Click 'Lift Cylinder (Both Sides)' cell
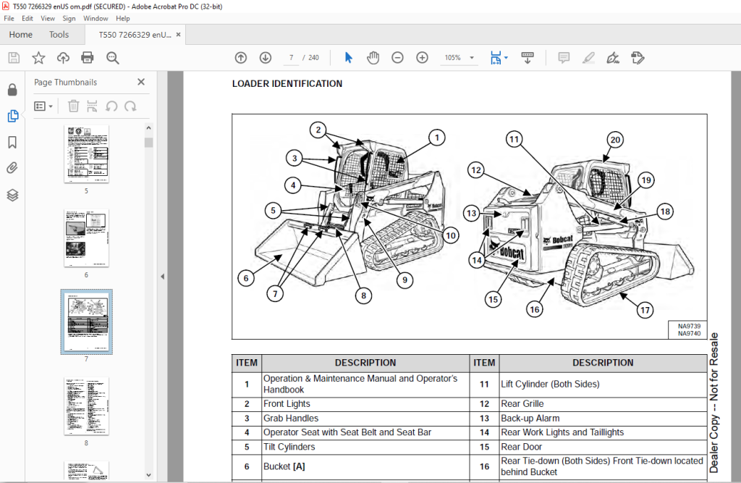Screen dimensions: 741x483 tap(603, 385)
